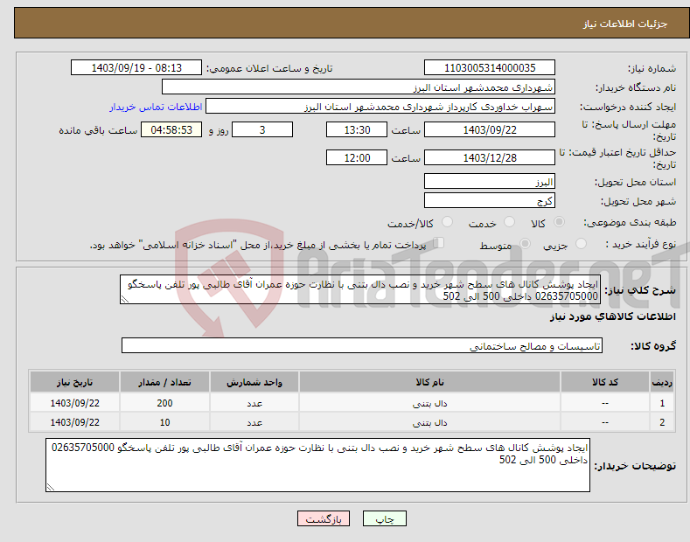Viewport: 690px width, 542px height.
Task: Click the ساعت باقی مانده label
Action: pos(98,130)
